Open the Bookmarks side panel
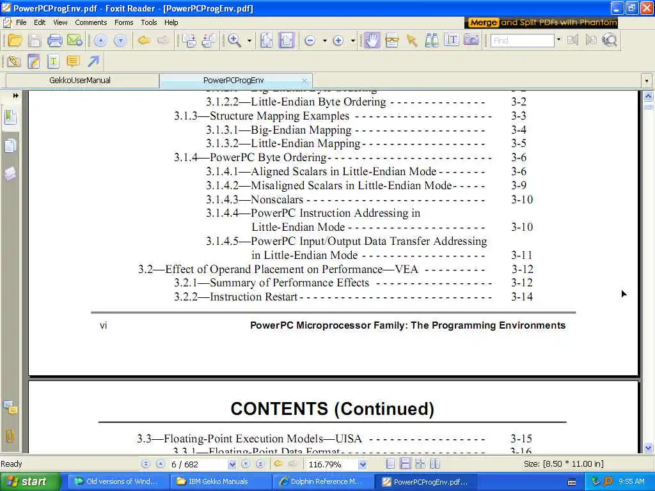 tap(10, 118)
